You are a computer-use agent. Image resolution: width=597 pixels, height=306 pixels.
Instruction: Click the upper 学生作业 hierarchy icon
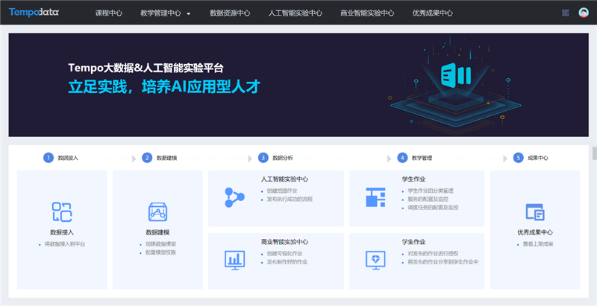(x=375, y=197)
